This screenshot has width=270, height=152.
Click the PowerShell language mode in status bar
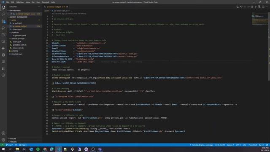pyautogui.click(x=253, y=145)
